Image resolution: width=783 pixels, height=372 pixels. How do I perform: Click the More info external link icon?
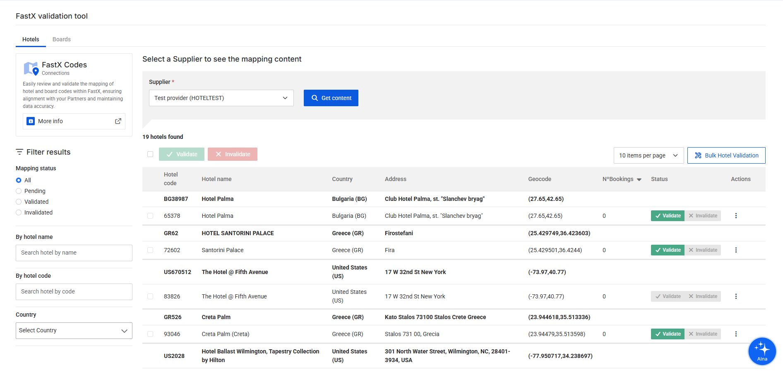click(118, 121)
